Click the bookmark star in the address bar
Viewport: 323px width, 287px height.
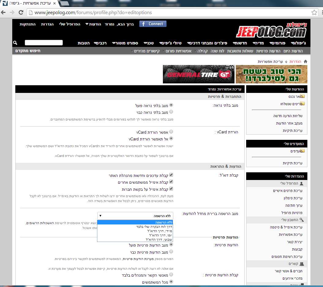[314, 13]
